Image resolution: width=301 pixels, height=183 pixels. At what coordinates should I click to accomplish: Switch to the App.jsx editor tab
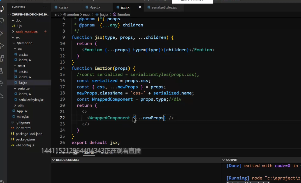click(95, 7)
